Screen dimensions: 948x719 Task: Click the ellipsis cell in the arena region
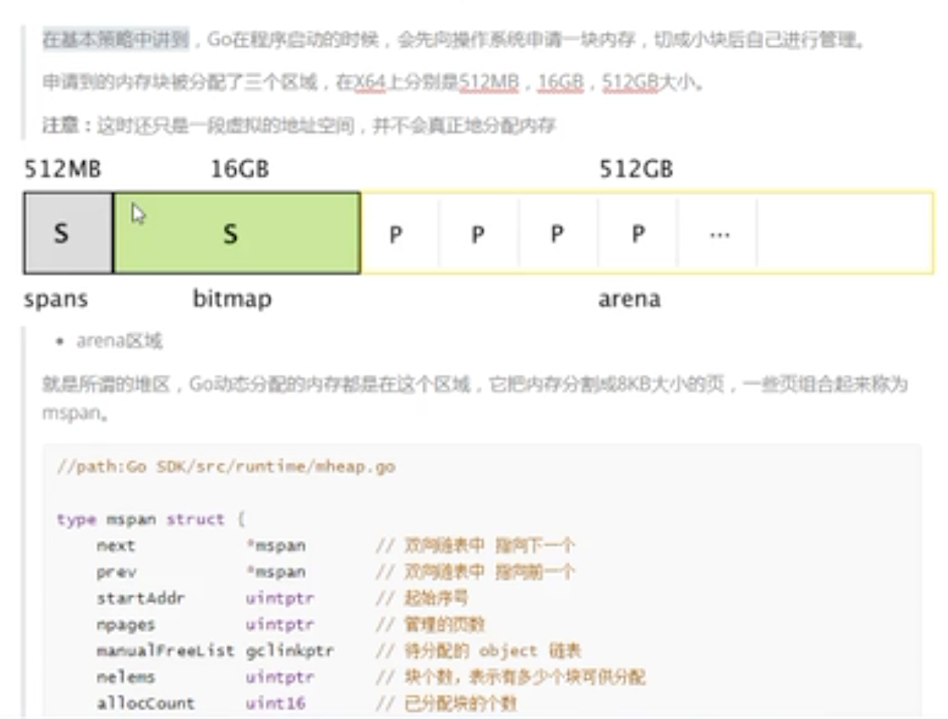coord(718,234)
